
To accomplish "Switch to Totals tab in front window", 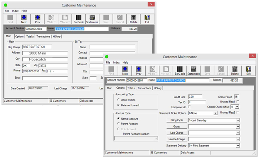I will [x=131, y=88].
